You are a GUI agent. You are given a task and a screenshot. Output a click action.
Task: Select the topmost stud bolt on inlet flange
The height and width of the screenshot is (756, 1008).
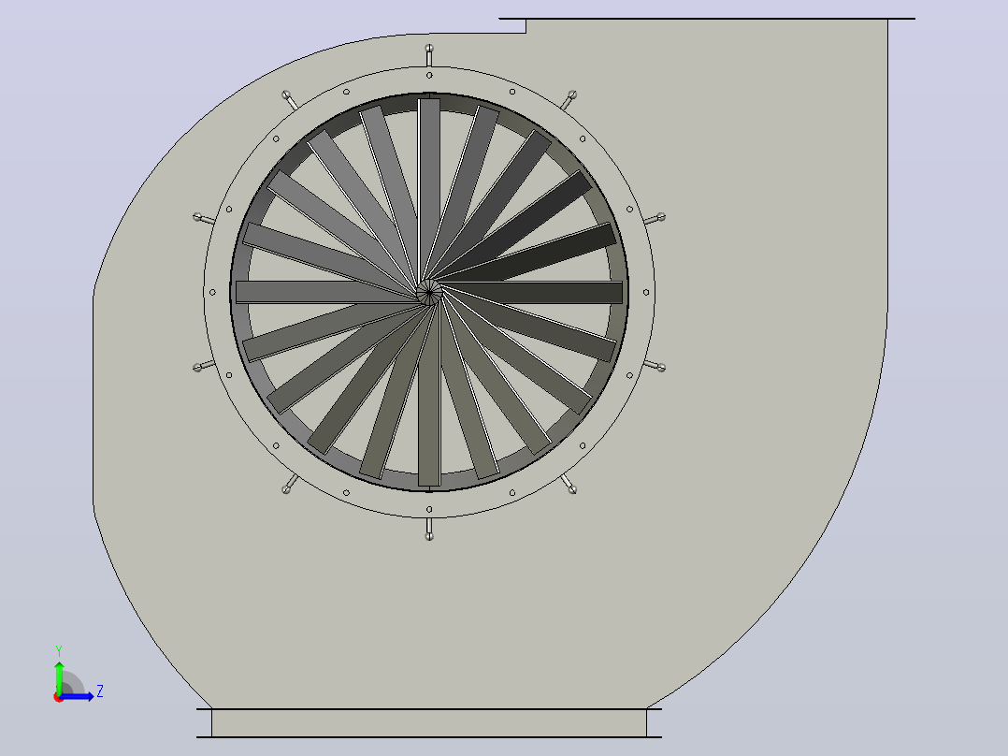tap(429, 55)
